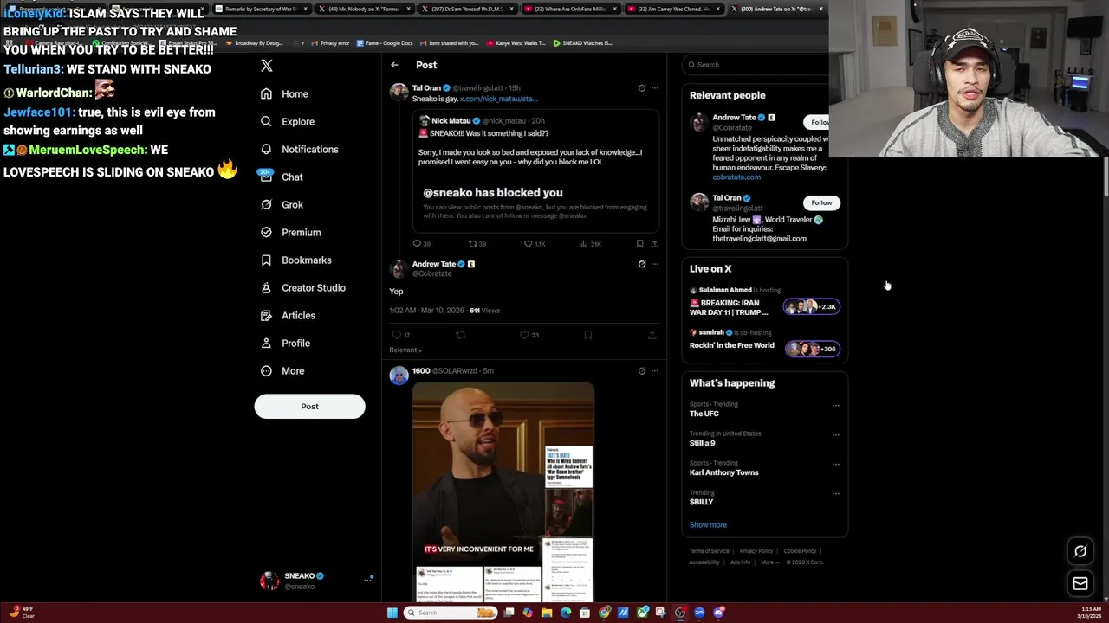The width and height of the screenshot is (1109, 623).
Task: Share Tal Oran's post
Action: click(654, 244)
